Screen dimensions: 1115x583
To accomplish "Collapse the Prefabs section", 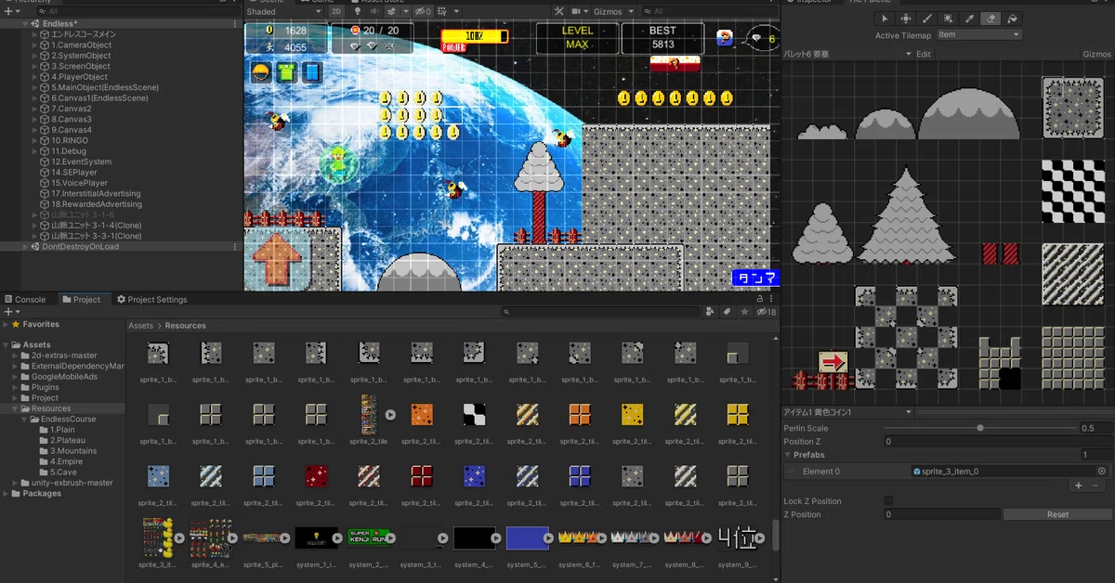I will pos(788,455).
